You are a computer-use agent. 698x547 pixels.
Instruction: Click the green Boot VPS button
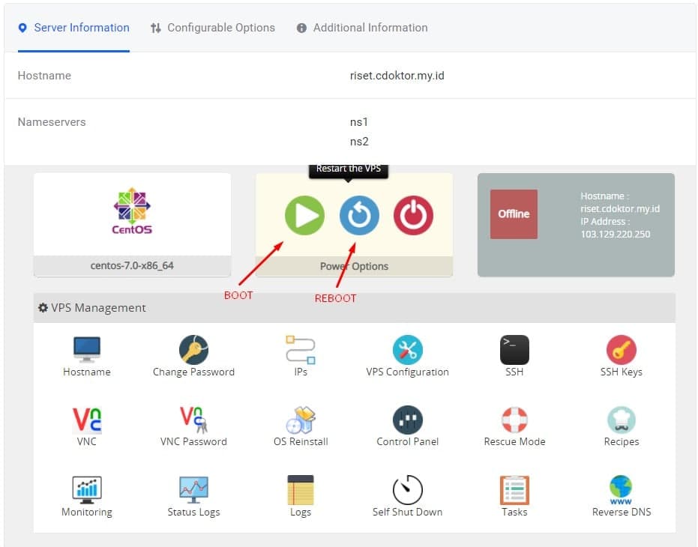coord(304,217)
